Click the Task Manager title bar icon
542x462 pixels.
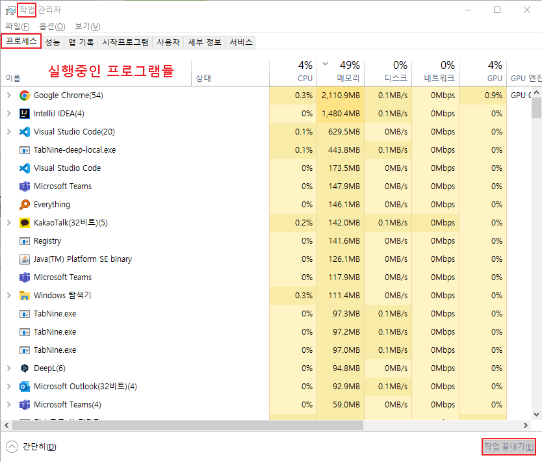[10, 10]
